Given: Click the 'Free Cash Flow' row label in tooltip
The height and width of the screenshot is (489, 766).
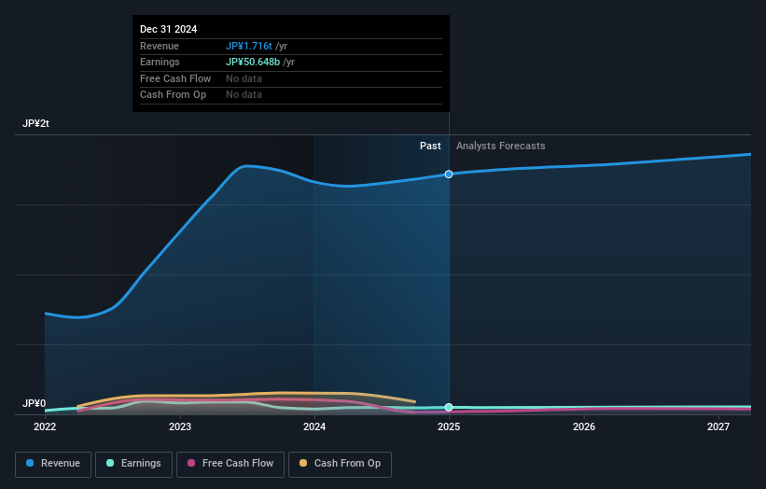Looking at the screenshot, I should point(175,78).
